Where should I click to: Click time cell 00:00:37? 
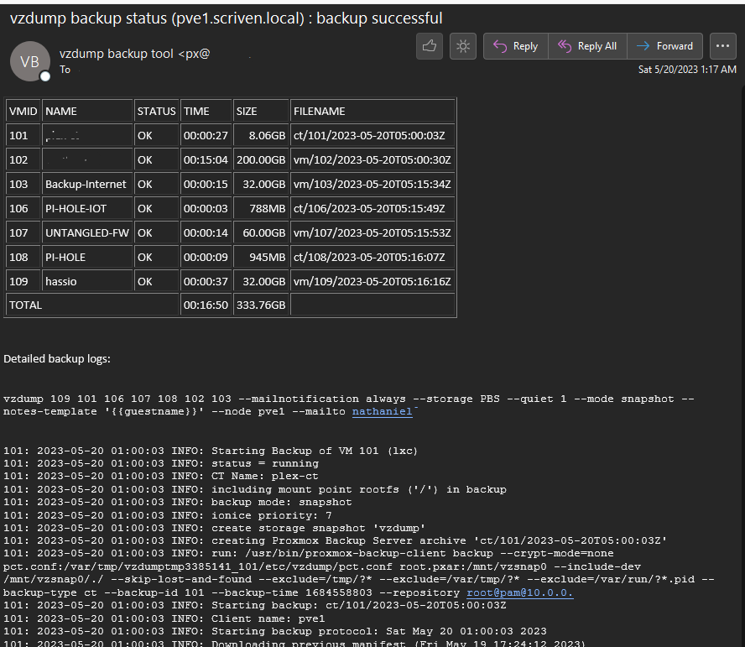[206, 281]
